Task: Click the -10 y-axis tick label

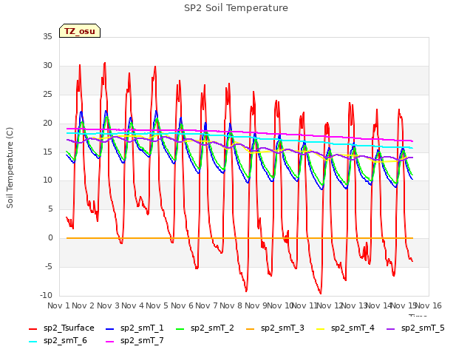Action: click(46, 295)
